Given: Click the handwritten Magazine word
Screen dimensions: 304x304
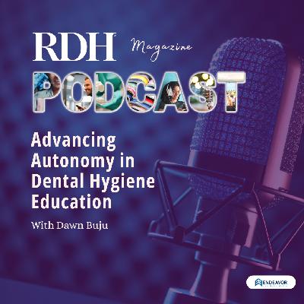Looking at the screenshot, I should [161, 49].
